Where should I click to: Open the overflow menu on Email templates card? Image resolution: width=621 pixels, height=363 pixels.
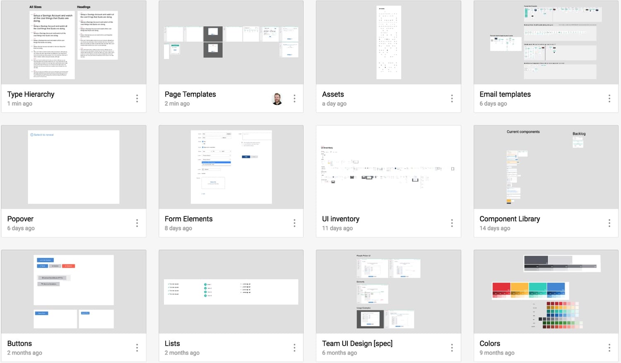(x=609, y=99)
